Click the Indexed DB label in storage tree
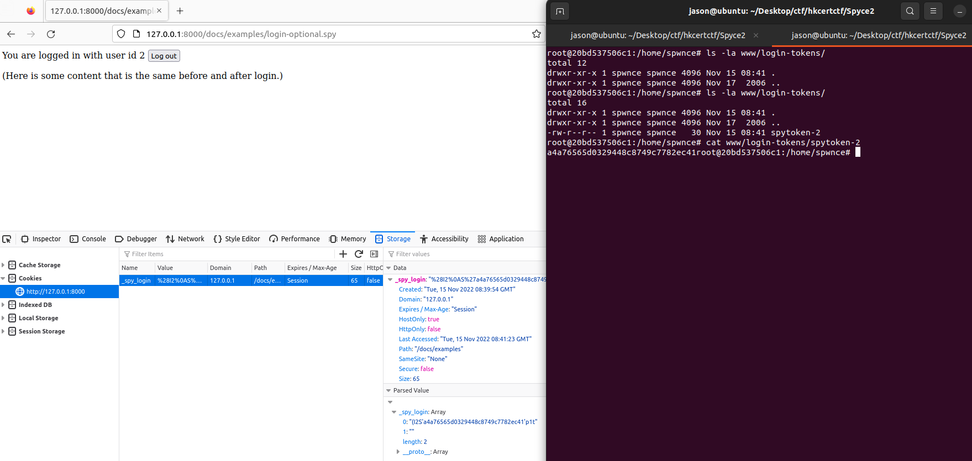 click(35, 305)
